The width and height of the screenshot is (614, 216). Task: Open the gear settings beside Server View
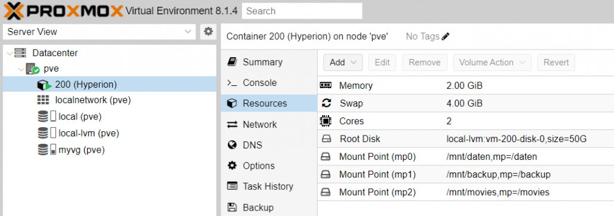(208, 32)
